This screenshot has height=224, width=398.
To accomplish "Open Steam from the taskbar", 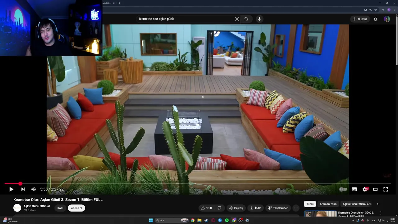I will click(x=206, y=220).
